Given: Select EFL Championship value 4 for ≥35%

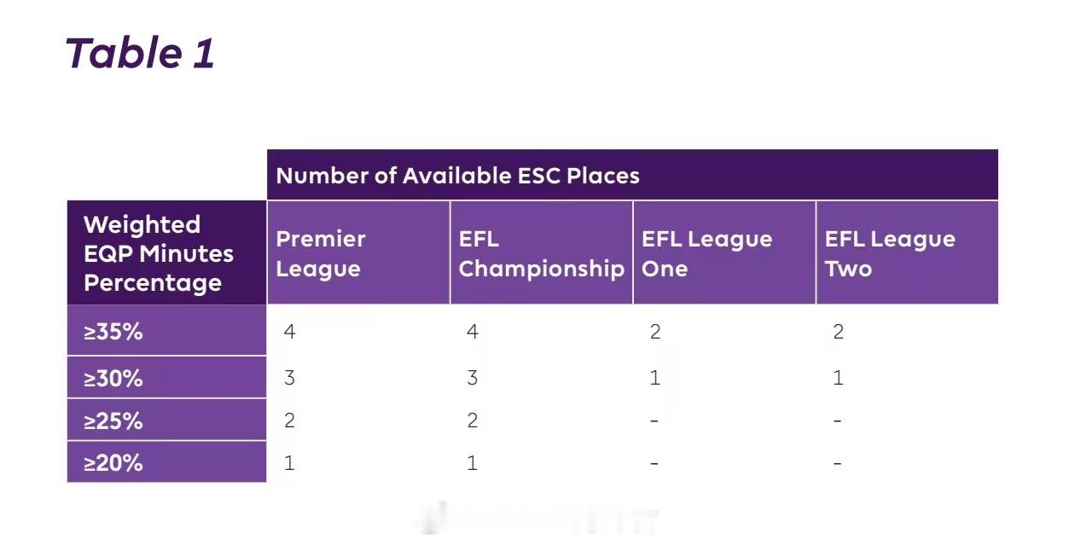Looking at the screenshot, I should (x=473, y=332).
